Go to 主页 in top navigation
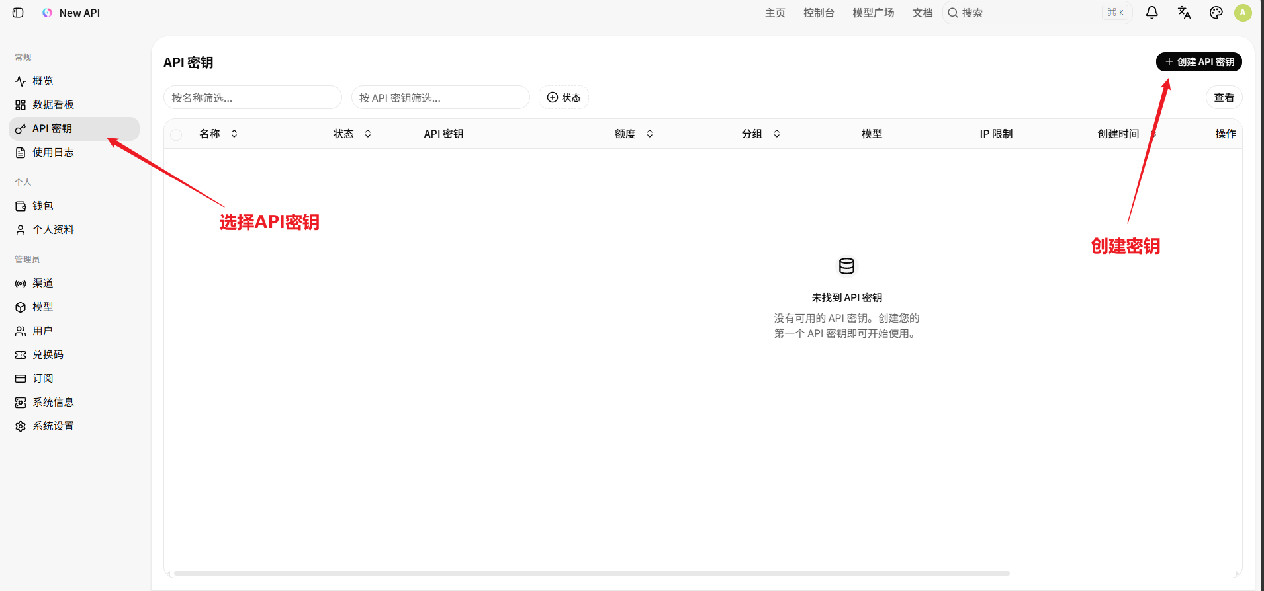This screenshot has height=591, width=1264. pyautogui.click(x=775, y=13)
